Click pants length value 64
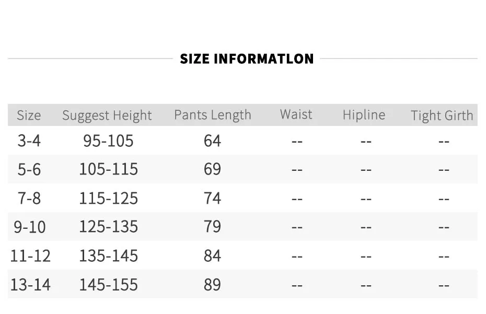The height and width of the screenshot is (314, 486). pyautogui.click(x=212, y=141)
